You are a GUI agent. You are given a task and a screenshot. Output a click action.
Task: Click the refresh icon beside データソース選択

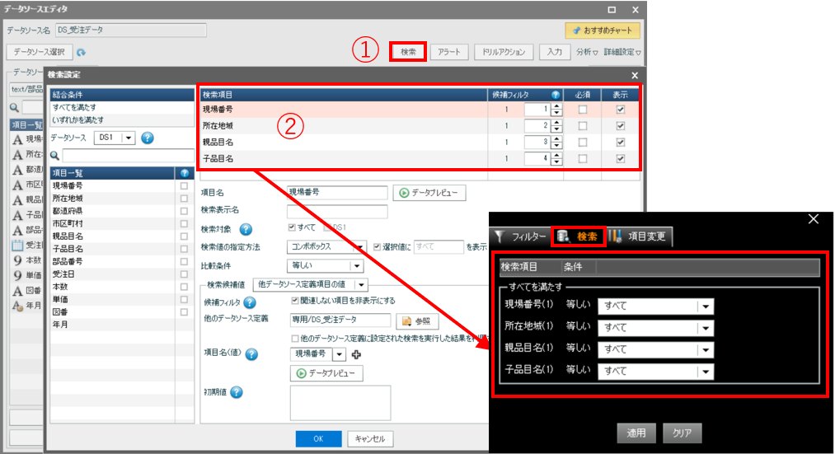tap(81, 53)
